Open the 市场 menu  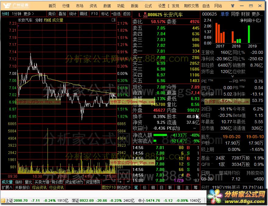[80, 6]
